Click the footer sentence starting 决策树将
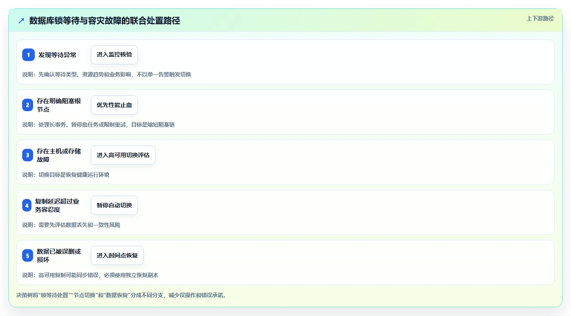Screen dimensions: 571x316 click(122, 295)
